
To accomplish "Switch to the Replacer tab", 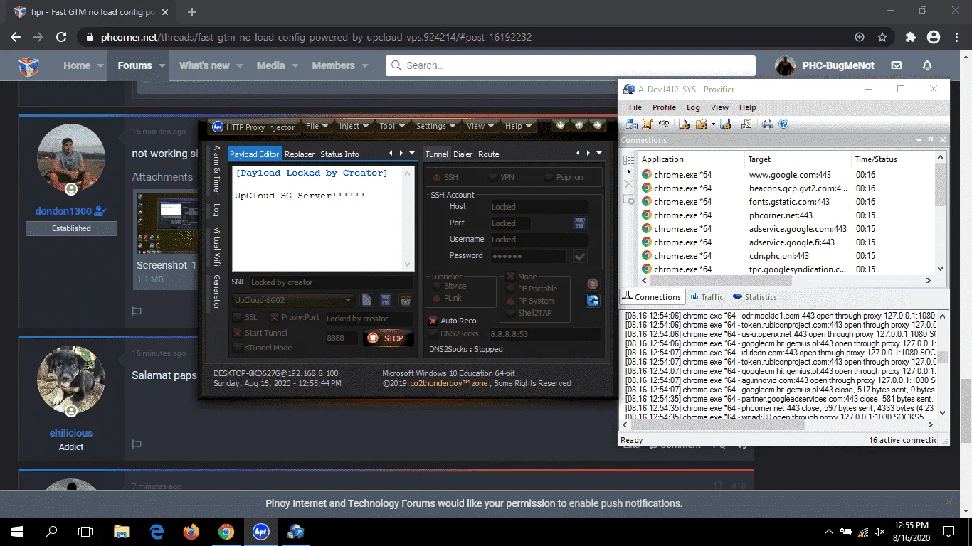I will 300,154.
